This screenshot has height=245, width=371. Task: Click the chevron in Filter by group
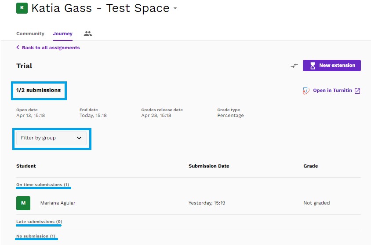pos(79,138)
